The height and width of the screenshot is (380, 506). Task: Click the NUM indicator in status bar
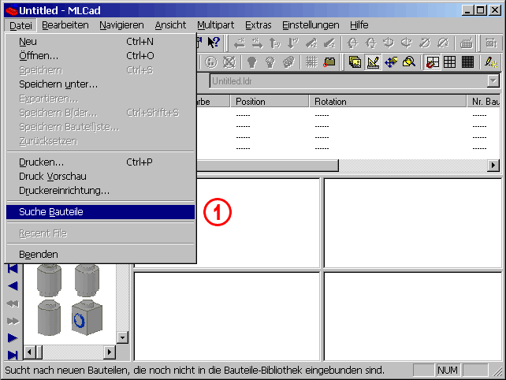(x=447, y=370)
